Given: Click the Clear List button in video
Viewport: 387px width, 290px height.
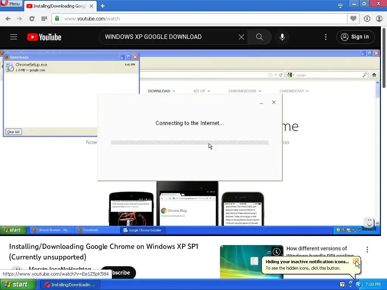Looking at the screenshot, I should pos(14,132).
